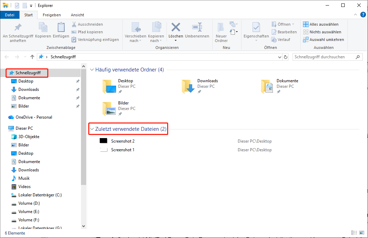Click Auswahl umkehren
Image resolution: width=368 pixels, height=238 pixels.
(x=324, y=40)
